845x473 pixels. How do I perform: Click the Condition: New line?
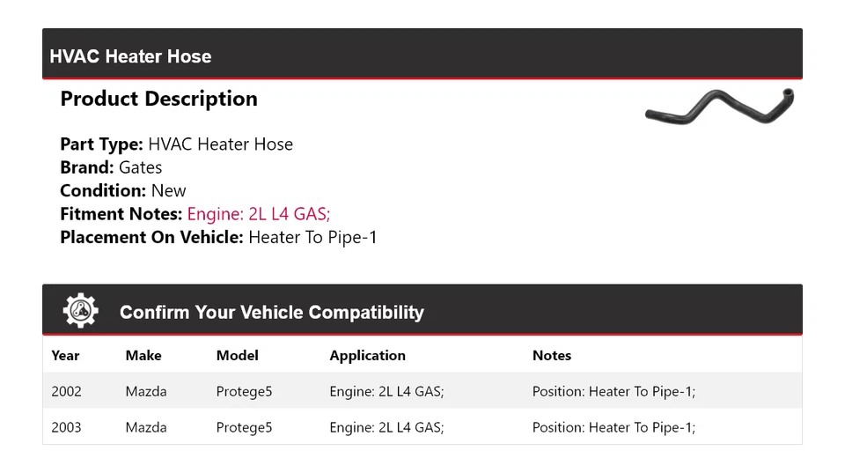pyautogui.click(x=123, y=191)
